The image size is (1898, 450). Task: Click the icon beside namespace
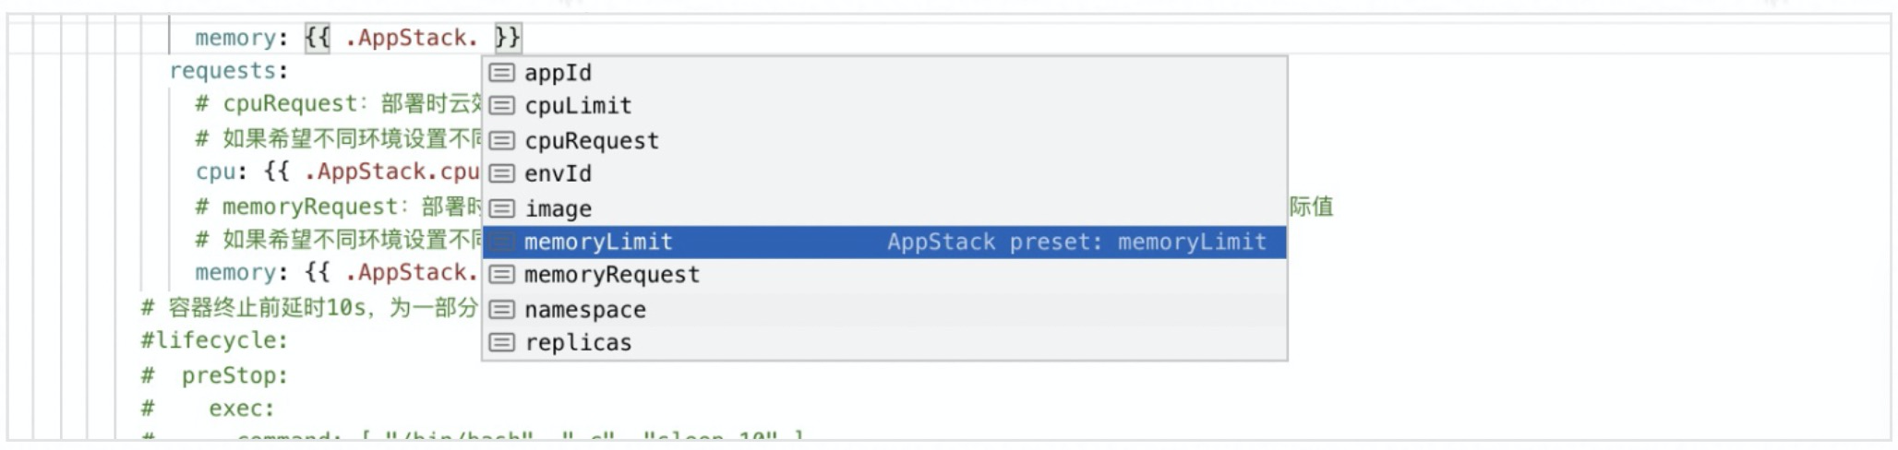click(x=501, y=309)
